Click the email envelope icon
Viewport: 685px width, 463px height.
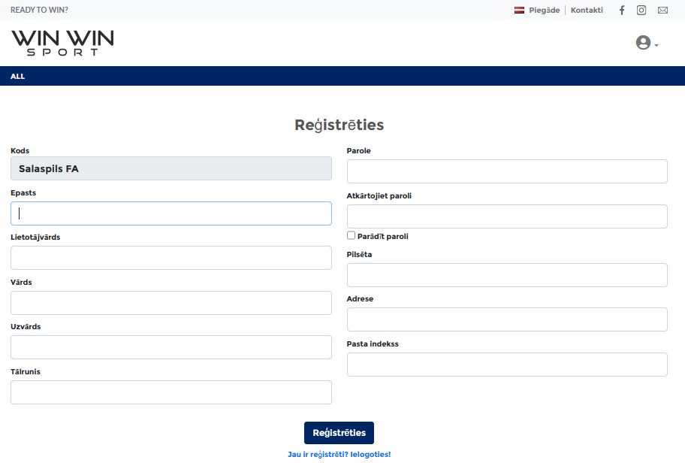pos(662,10)
